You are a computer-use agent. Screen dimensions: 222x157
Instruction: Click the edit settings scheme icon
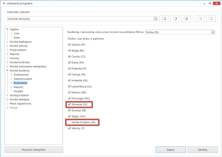pos(175,18)
